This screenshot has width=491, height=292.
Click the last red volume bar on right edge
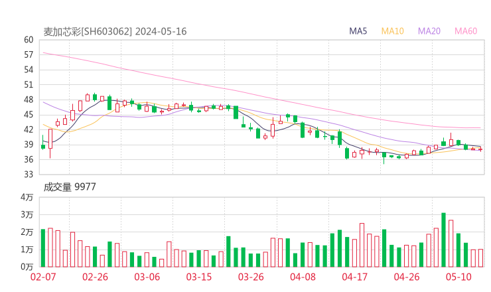(x=480, y=258)
